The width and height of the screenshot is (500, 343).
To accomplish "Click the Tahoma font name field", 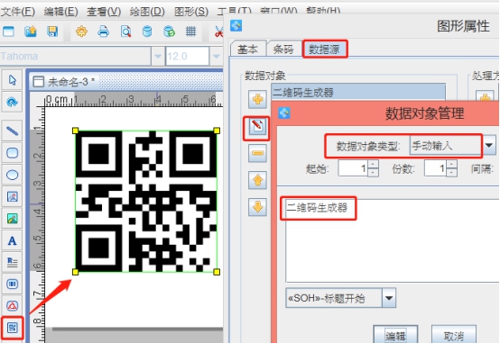I will [76, 57].
